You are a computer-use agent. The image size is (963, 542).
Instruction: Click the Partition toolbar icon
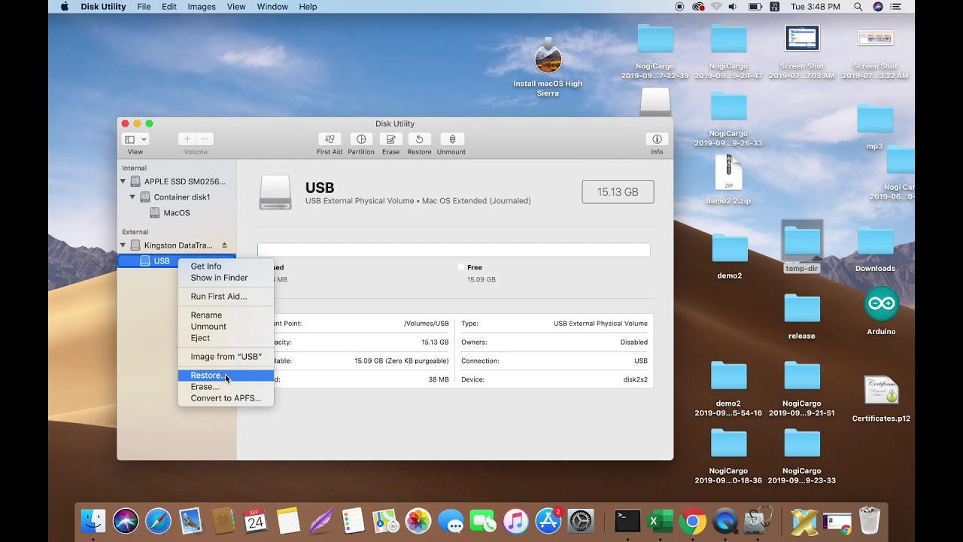click(361, 139)
